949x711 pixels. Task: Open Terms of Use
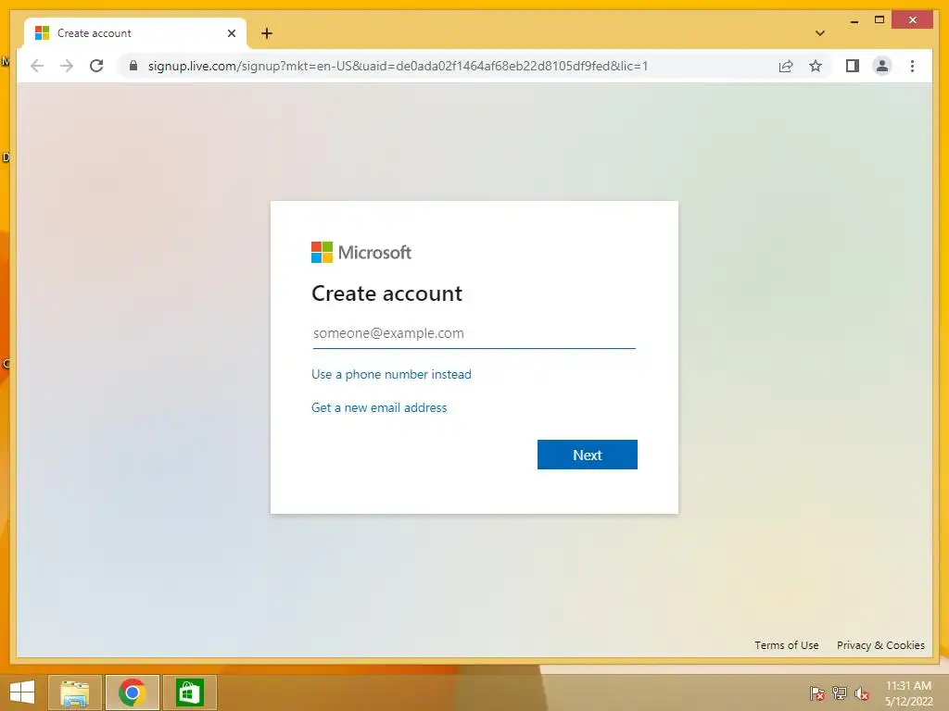(x=786, y=645)
